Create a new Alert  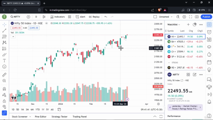tap(81, 17)
